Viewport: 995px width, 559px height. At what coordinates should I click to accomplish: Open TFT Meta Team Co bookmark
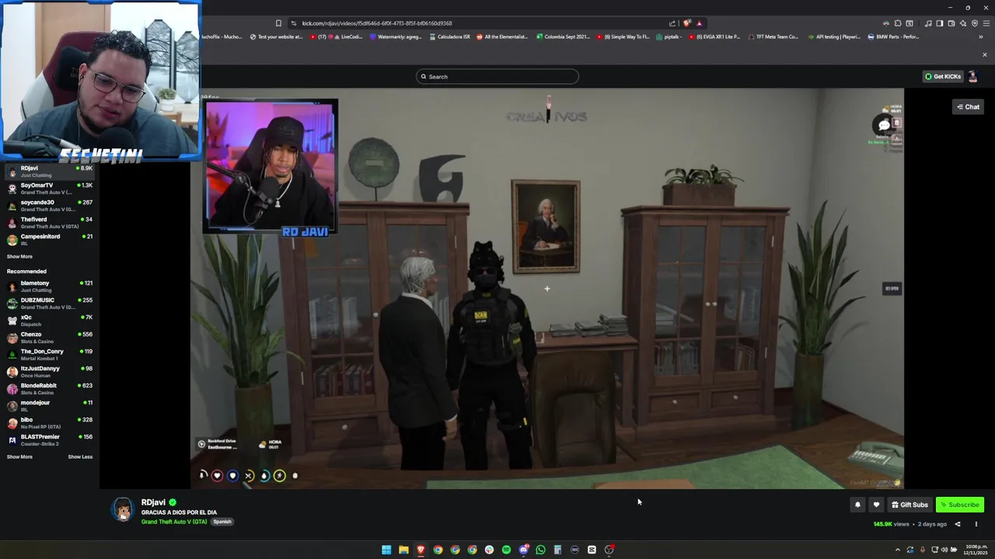[x=773, y=36]
